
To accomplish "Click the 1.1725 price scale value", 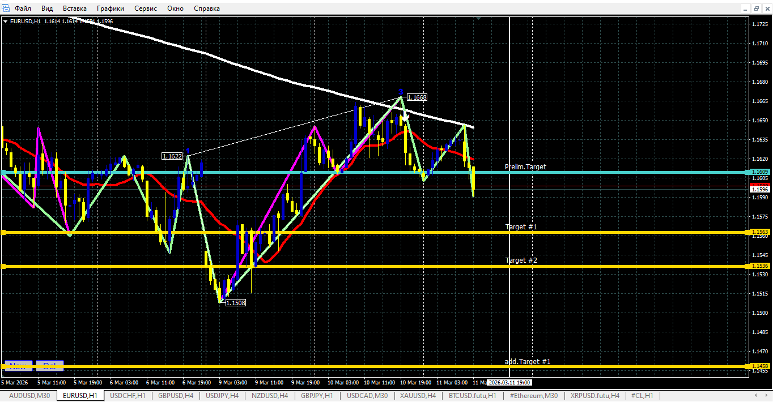I will click(x=760, y=24).
